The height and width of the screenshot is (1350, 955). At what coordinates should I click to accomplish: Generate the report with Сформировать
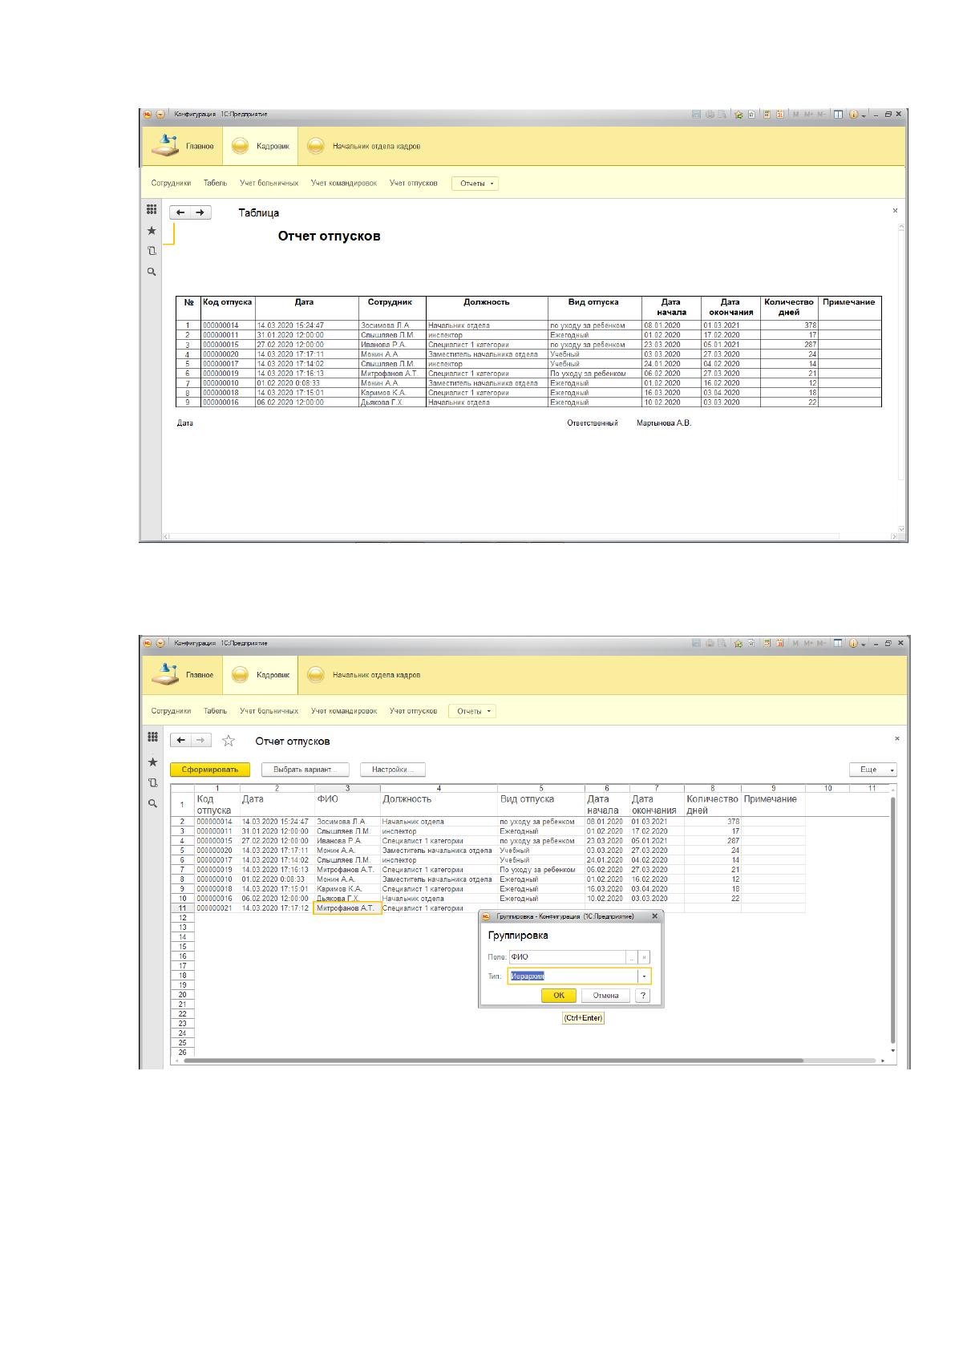pyautogui.click(x=210, y=770)
